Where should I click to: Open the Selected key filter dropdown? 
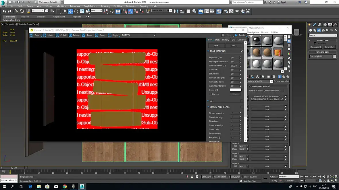pos(289,177)
